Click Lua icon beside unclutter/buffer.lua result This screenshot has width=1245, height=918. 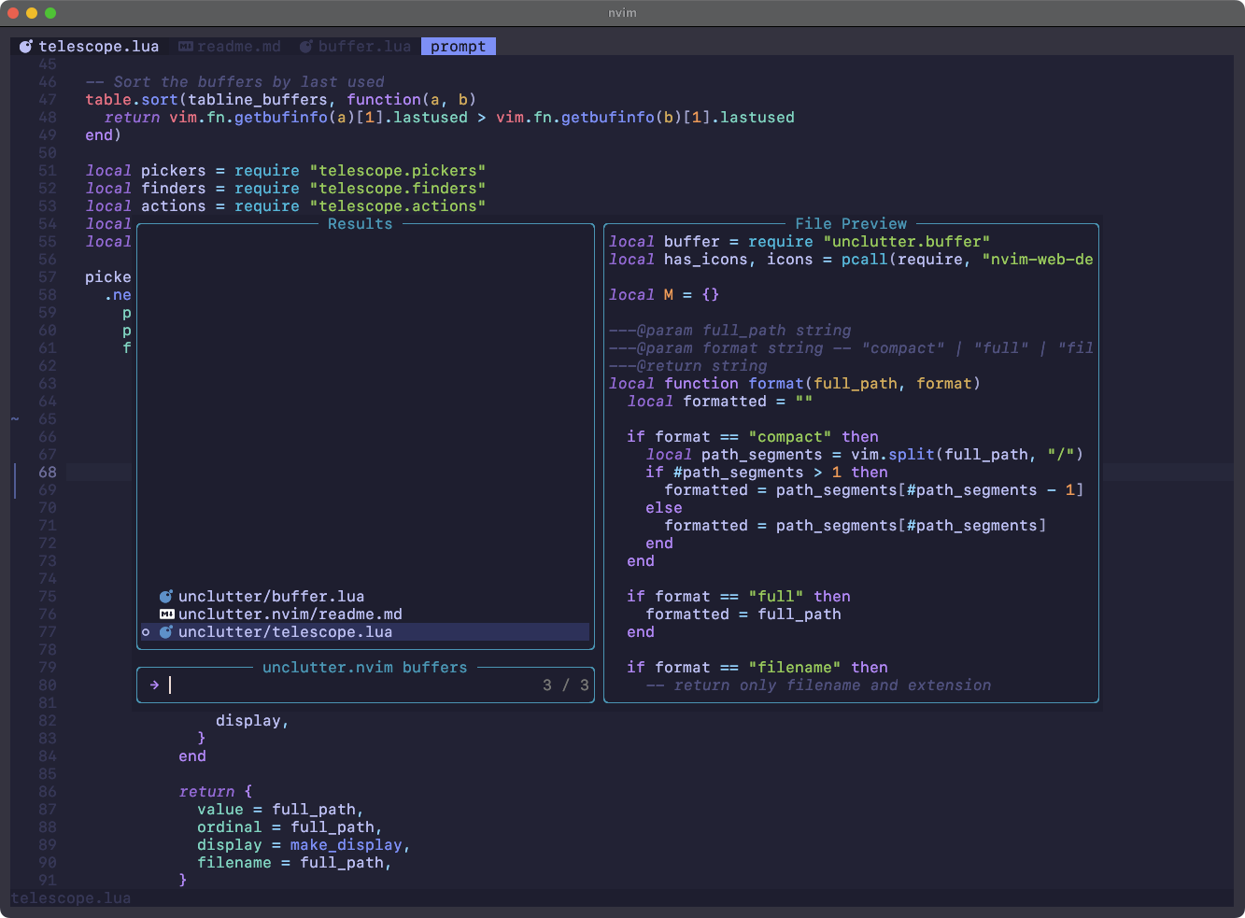166,597
